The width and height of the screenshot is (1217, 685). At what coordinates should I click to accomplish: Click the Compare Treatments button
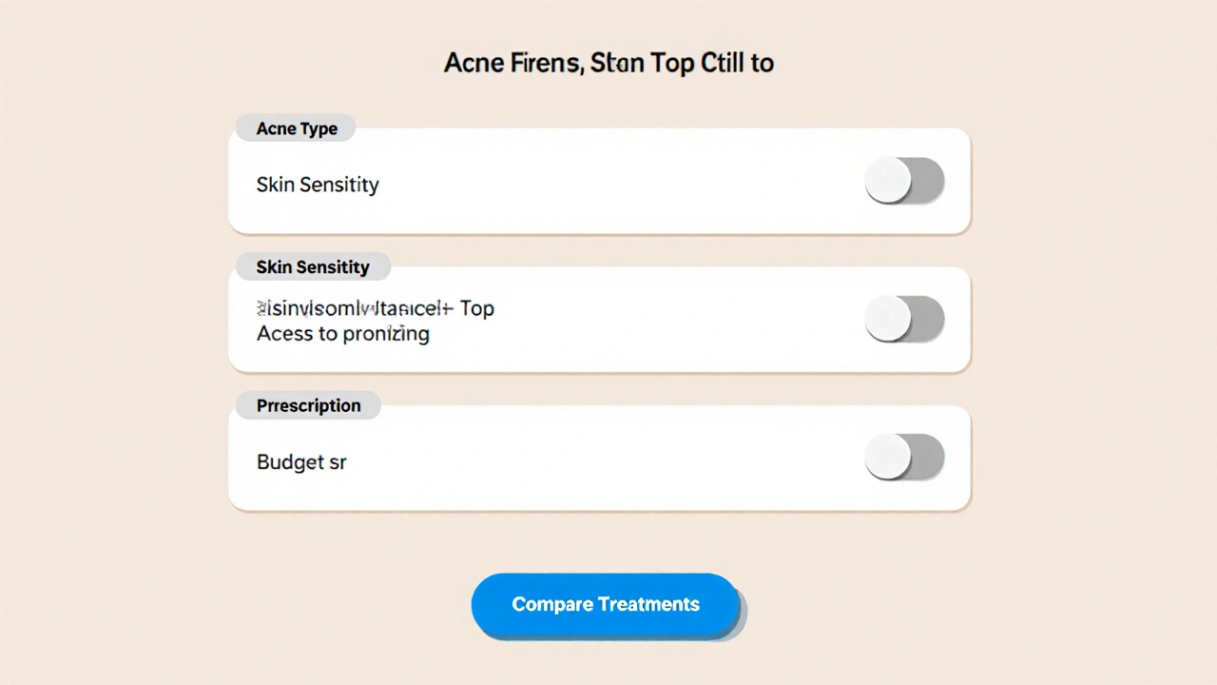pos(605,604)
